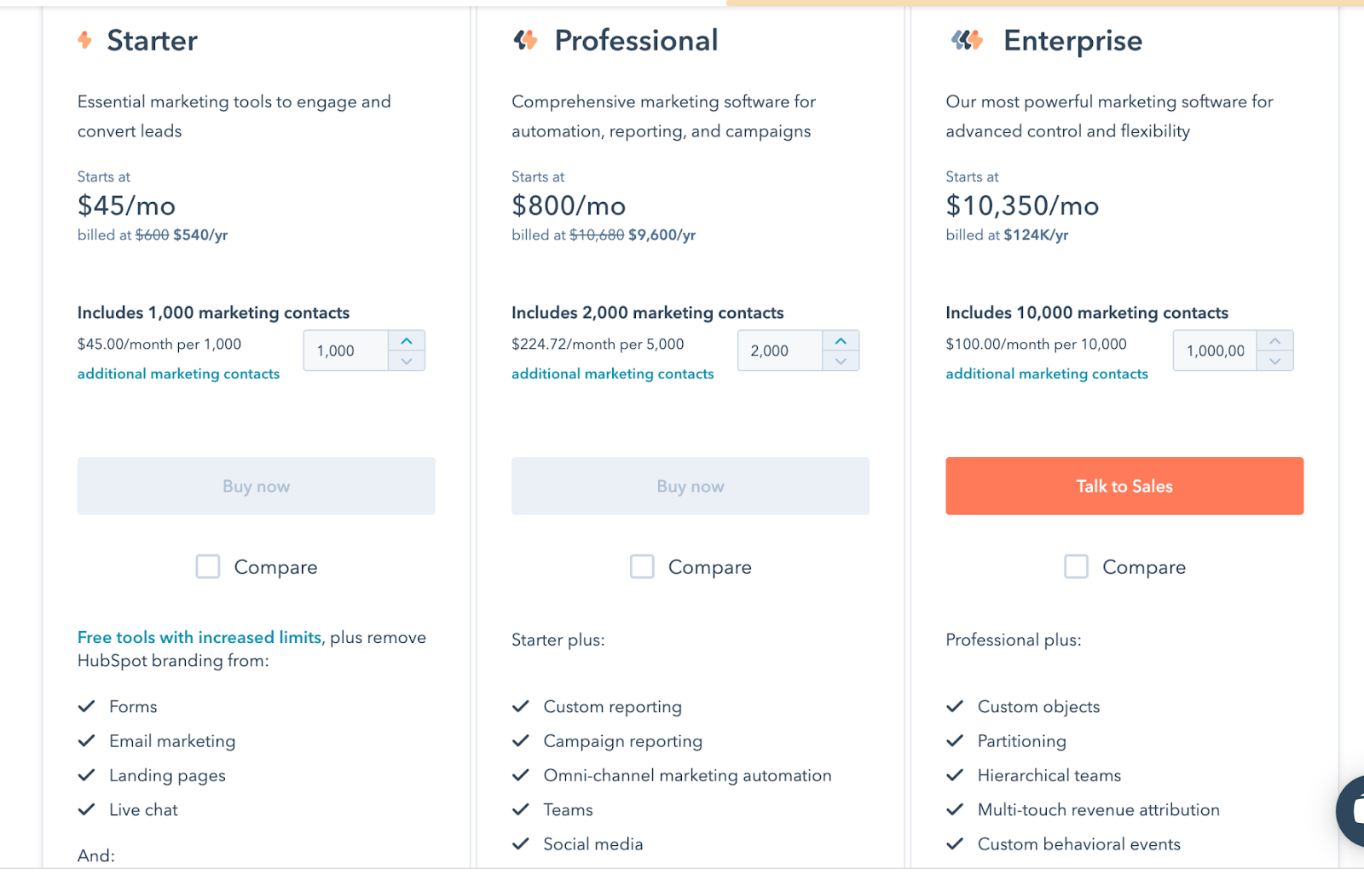
Task: Click the checkmark beside Social media
Action: (x=521, y=843)
